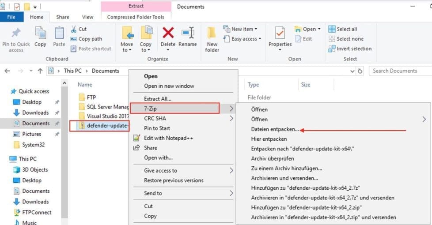Choose Dateien entpacken... from 7-Zip submenu
432x225 pixels.
point(275,130)
